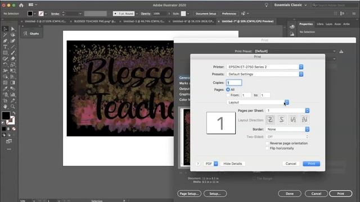Choose the last N-shaped layout direction
The width and height of the screenshot is (360, 202).
point(305,120)
